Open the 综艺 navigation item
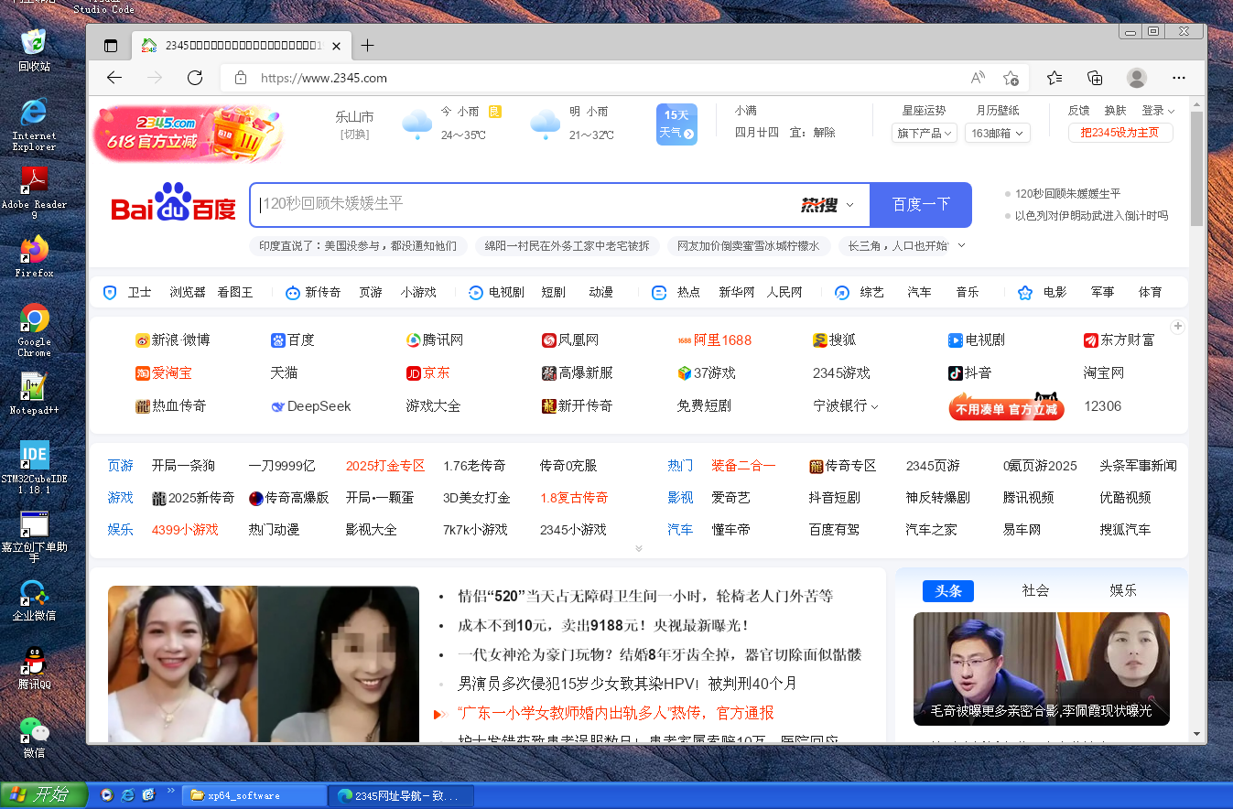Viewport: 1233px width, 809px height. [x=871, y=292]
